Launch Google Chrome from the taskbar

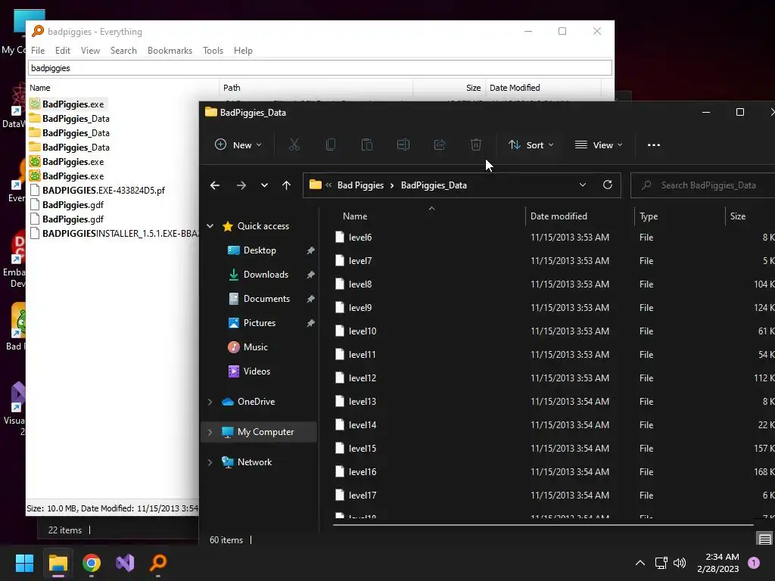tap(92, 563)
